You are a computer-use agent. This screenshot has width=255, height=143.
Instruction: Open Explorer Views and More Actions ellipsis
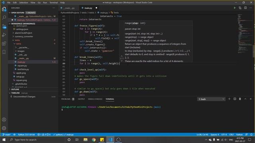coord(54,8)
